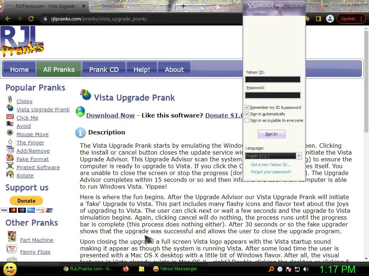Click the Add/Remove prank icon

pos(10,149)
